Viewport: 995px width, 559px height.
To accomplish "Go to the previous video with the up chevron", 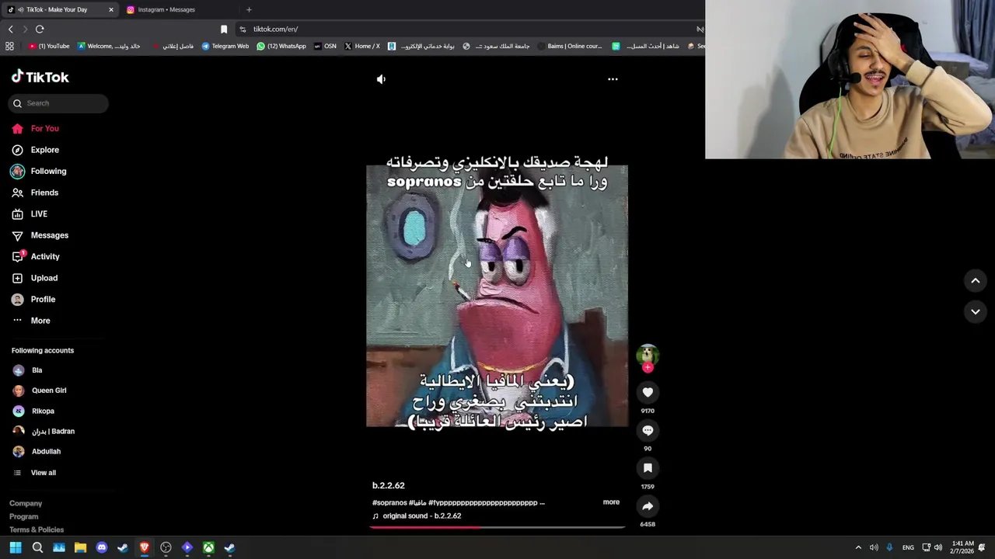I will click(976, 281).
